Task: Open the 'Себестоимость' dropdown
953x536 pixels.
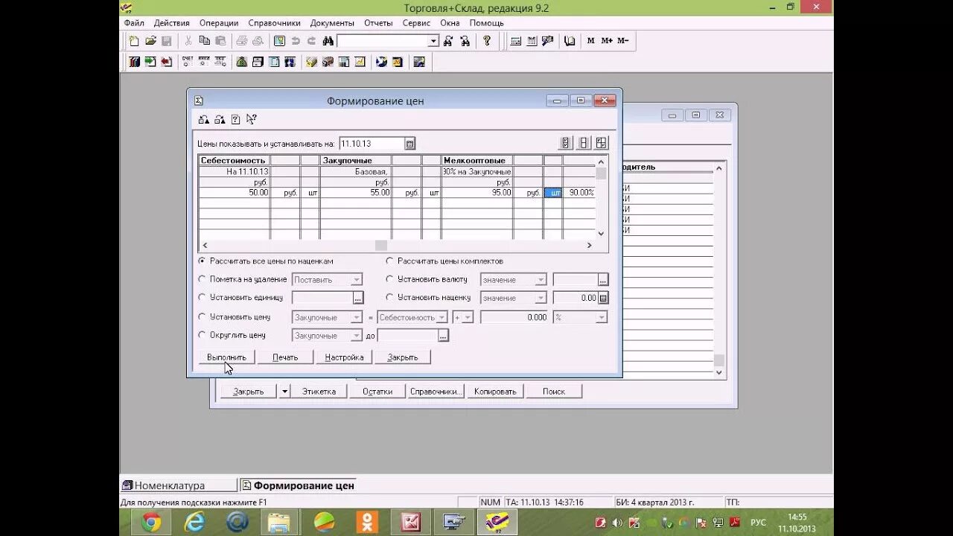Action: coord(442,317)
